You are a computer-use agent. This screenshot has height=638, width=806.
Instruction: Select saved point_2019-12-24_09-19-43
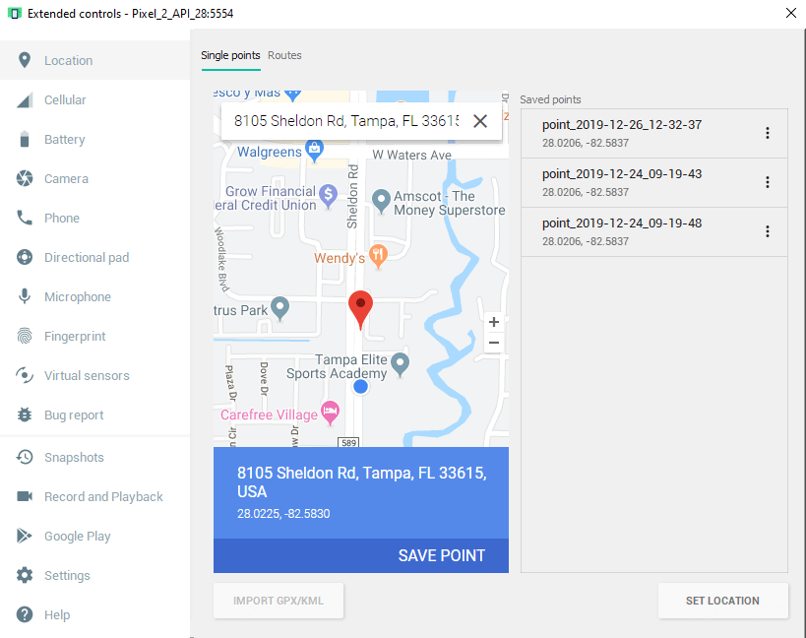[x=653, y=182]
